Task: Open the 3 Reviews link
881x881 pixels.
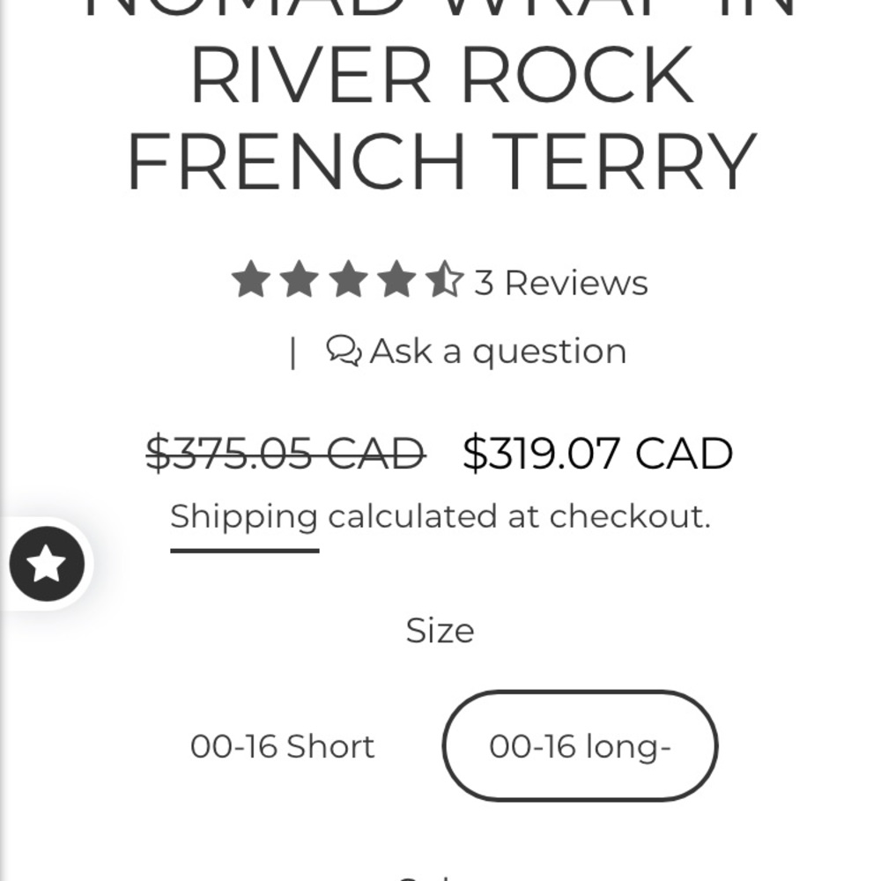Action: pyautogui.click(x=561, y=283)
